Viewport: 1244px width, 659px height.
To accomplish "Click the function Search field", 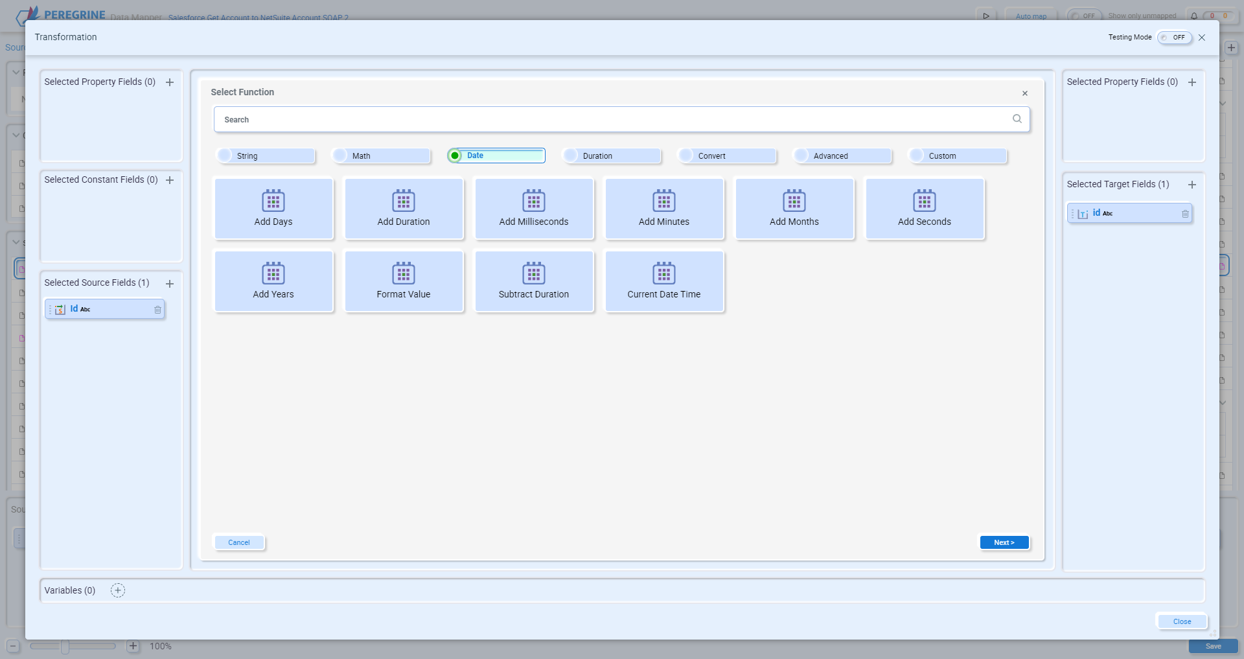I will coord(622,119).
